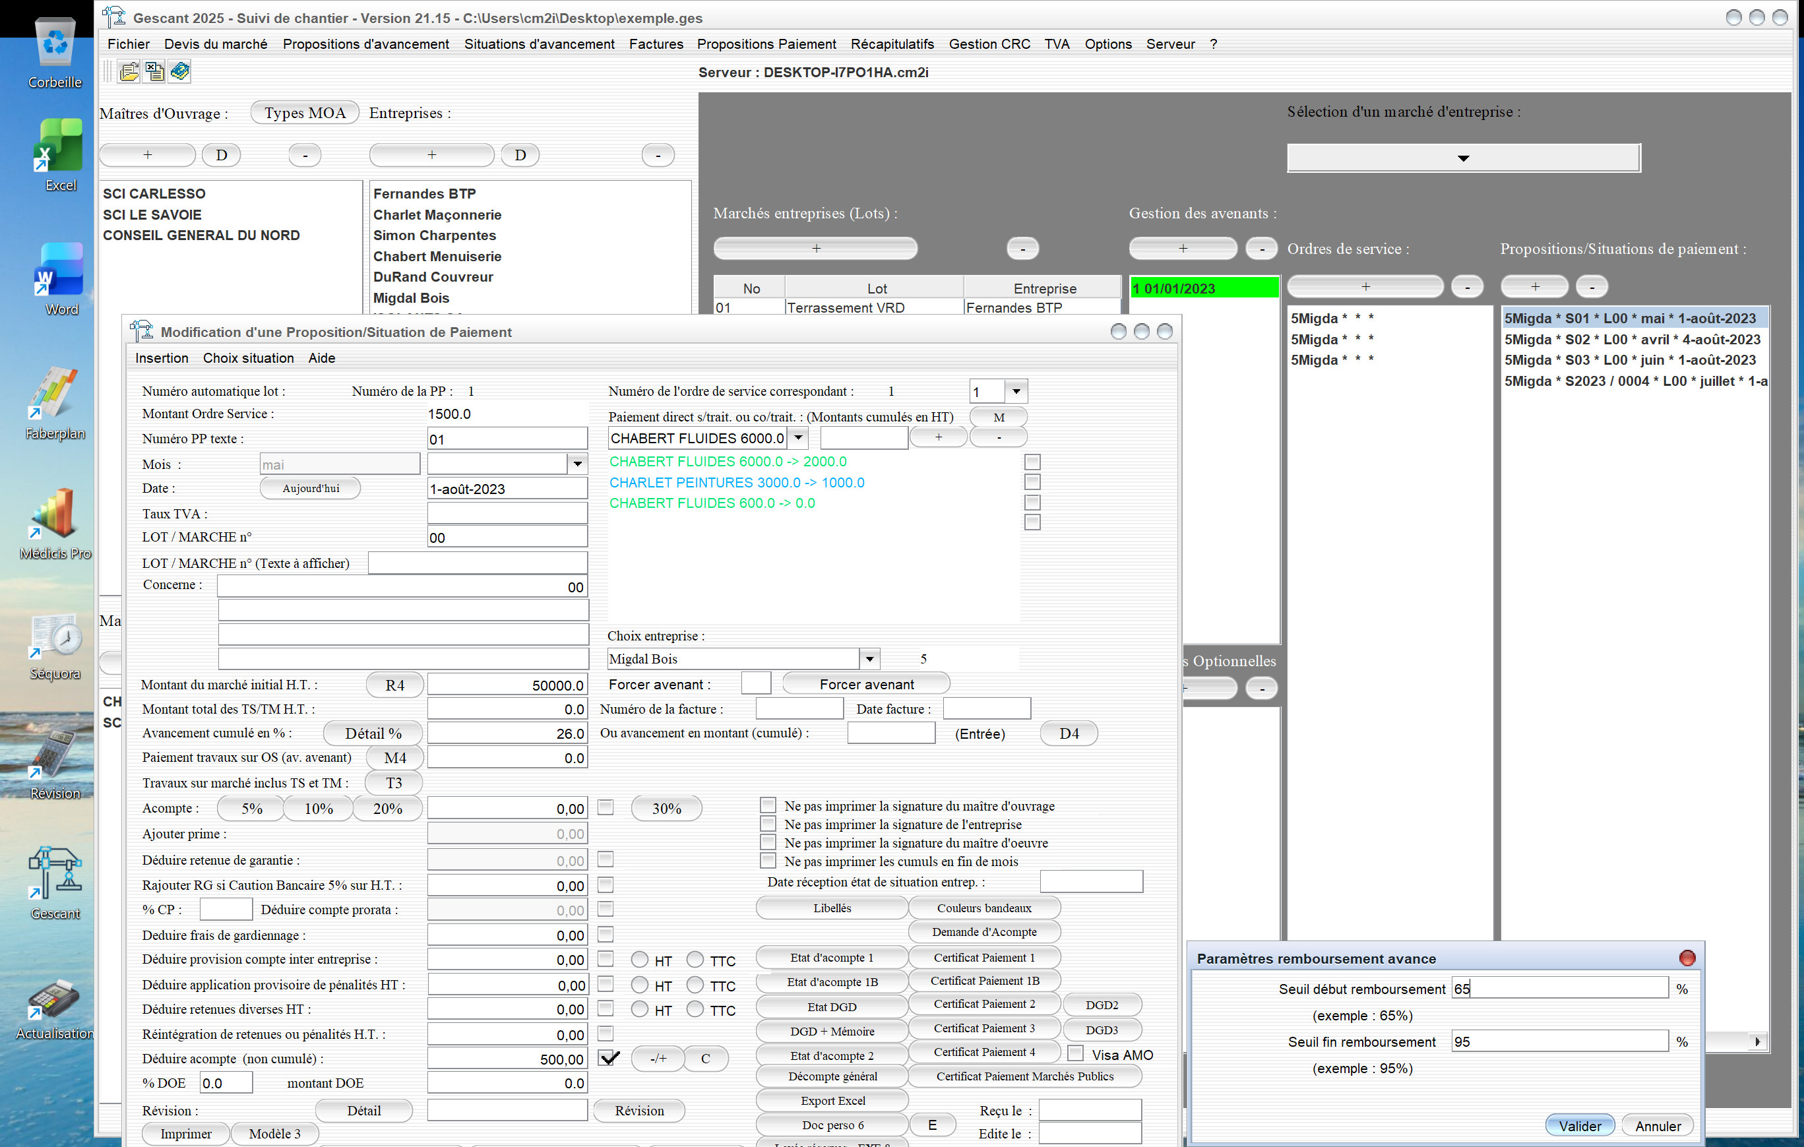Viewport: 1804px width, 1147px height.
Task: Launch the Word desktop shortcut
Action: (x=60, y=280)
